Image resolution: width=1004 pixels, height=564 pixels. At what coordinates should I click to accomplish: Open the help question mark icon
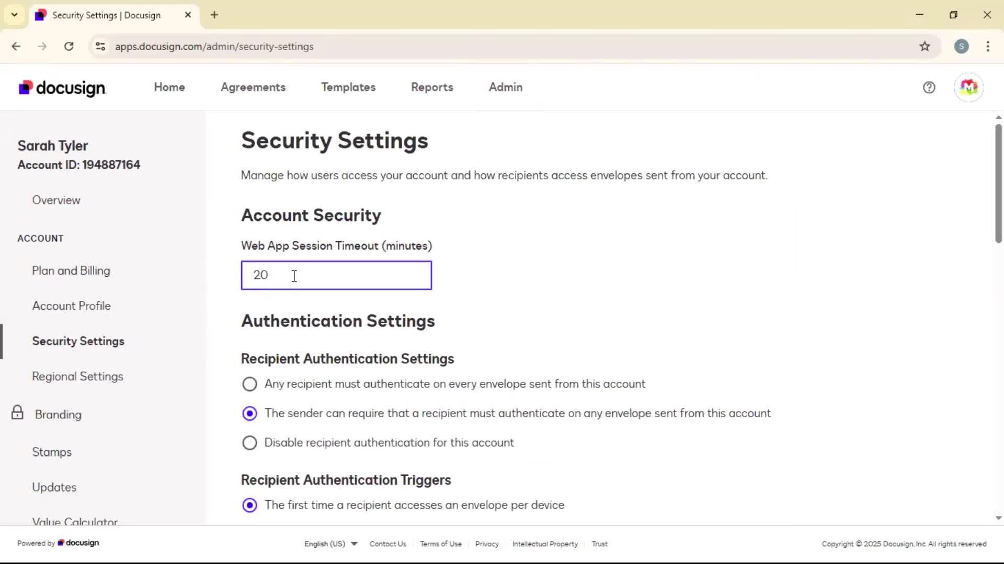coord(929,87)
